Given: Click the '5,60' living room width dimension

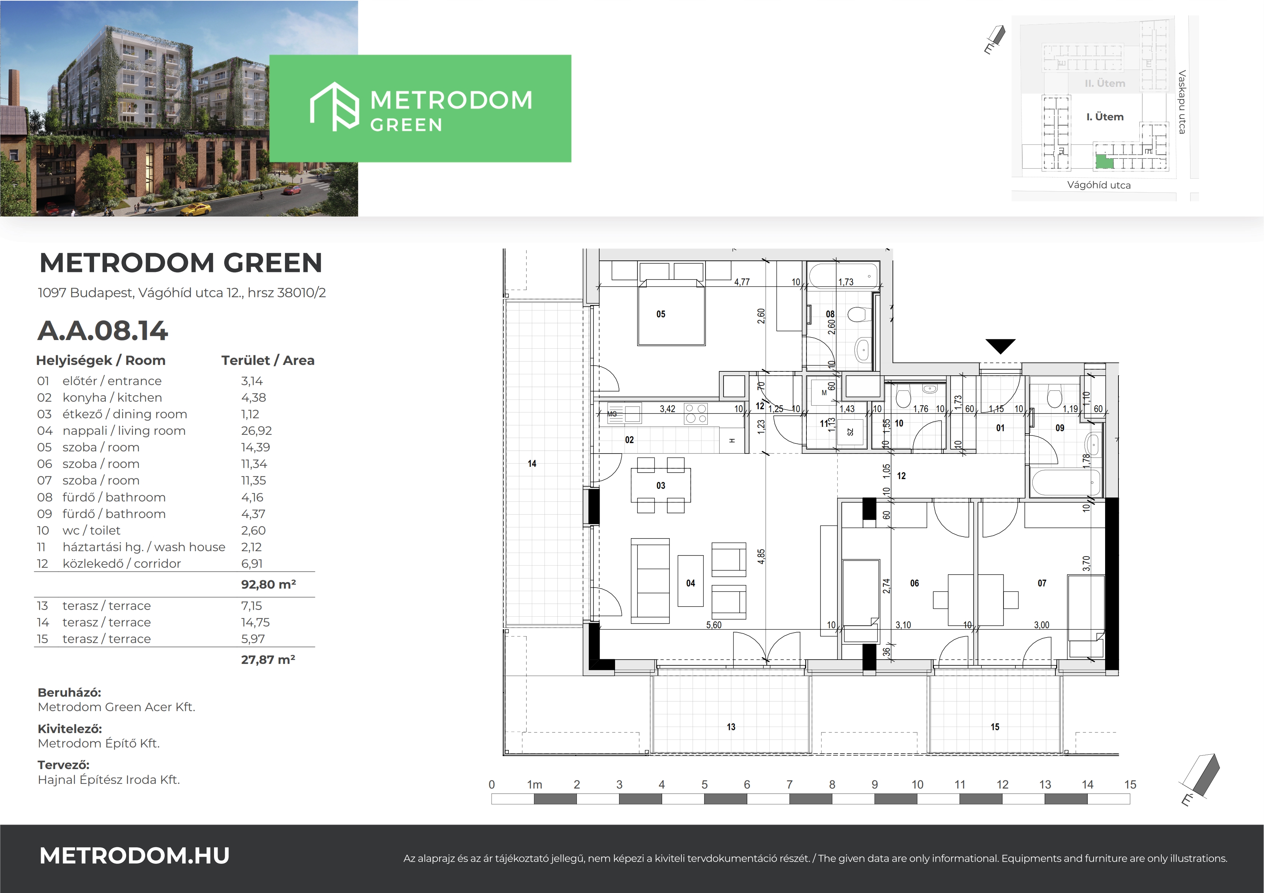Looking at the screenshot, I should tap(713, 625).
